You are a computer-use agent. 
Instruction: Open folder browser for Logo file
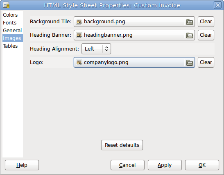(x=190, y=62)
